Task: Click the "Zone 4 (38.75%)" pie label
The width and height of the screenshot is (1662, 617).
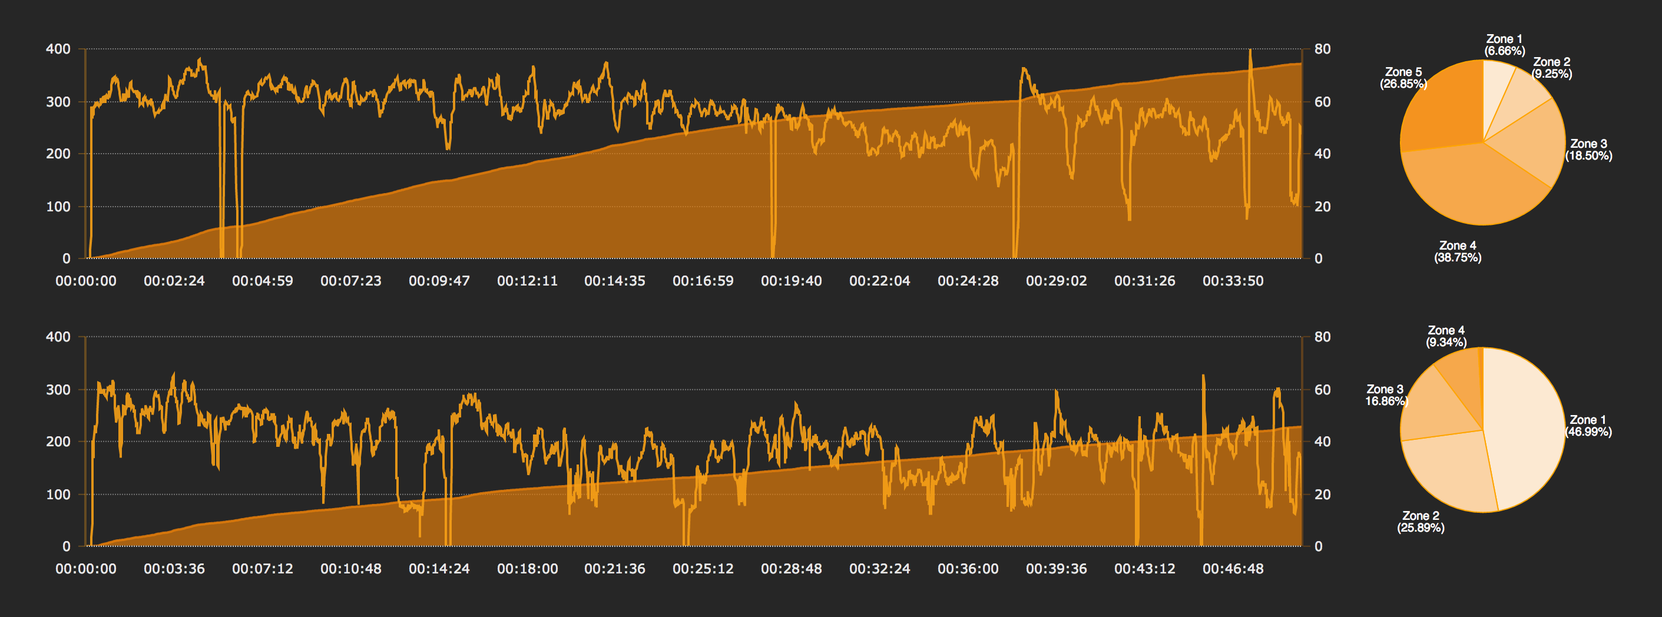Action: tap(1458, 251)
